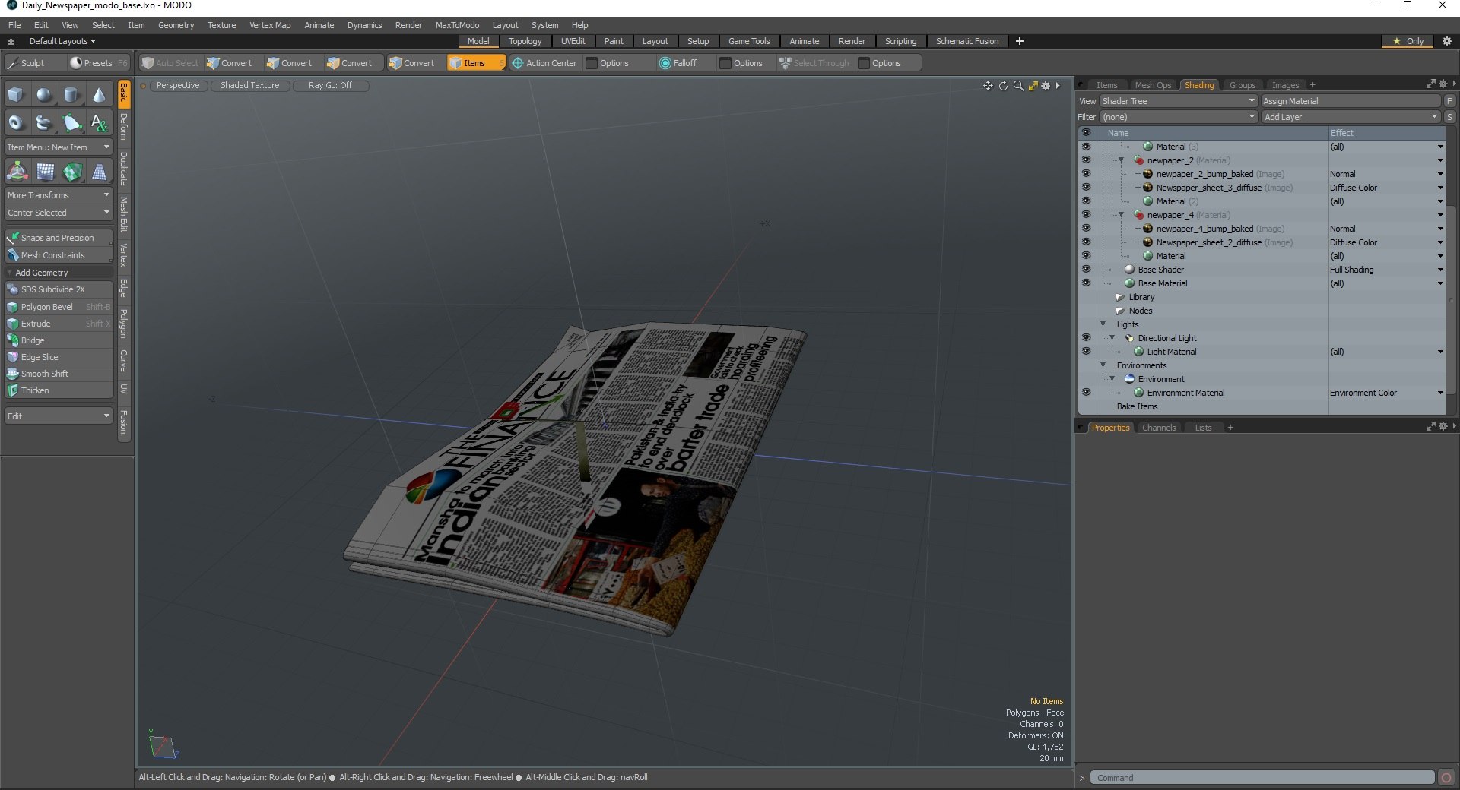1460x790 pixels.
Task: Switch to the Mesh Ops tab
Action: click(1153, 85)
